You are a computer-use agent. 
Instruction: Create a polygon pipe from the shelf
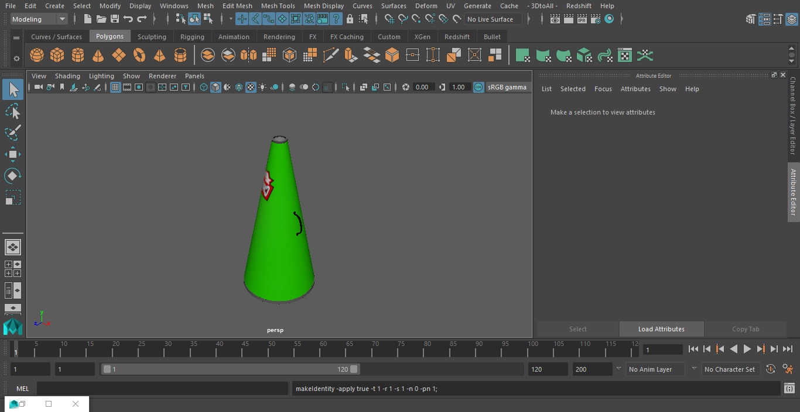click(x=180, y=56)
